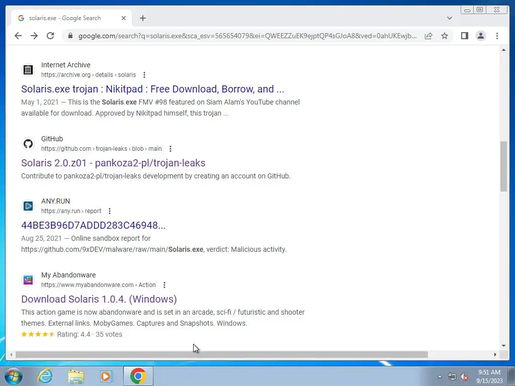Viewport: 515px width, 386px height.
Task: Expand the tab search dropdown arrow
Action: tap(449, 18)
